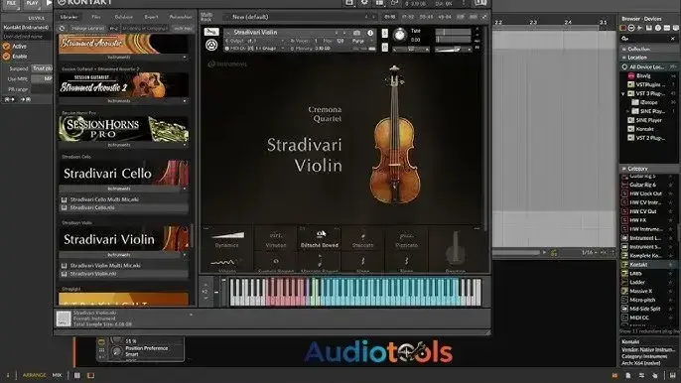Switch to MIX view
The image size is (681, 383).
[x=57, y=375]
